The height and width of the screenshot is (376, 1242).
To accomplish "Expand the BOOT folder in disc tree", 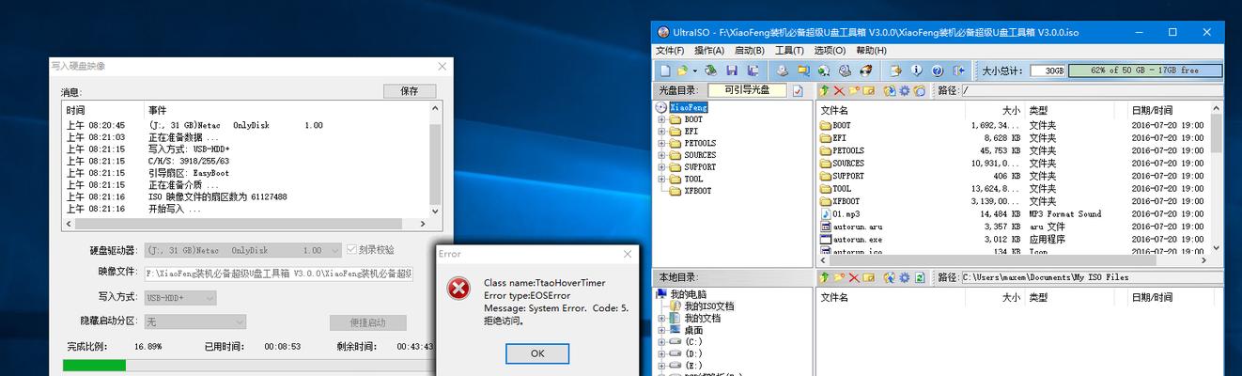I will [661, 119].
